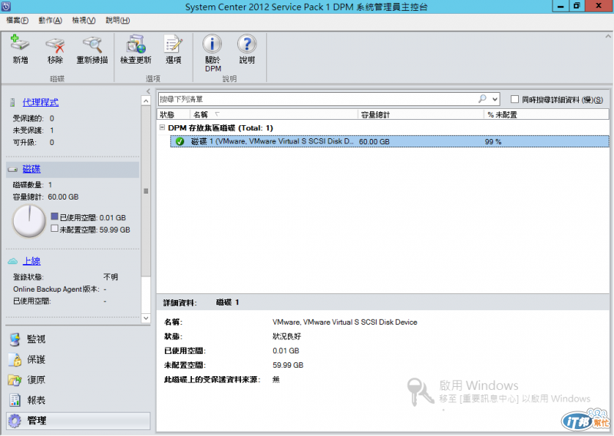614x436 pixels.
Task: Click 未受保護: 1 agent count
Action: coord(33,130)
